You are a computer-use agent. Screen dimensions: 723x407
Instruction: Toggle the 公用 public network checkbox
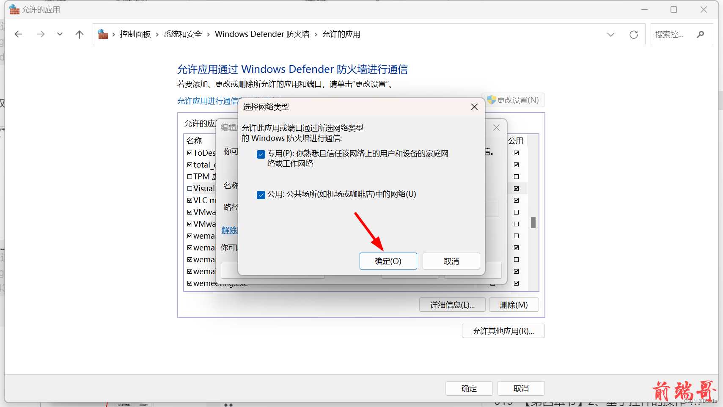click(261, 195)
